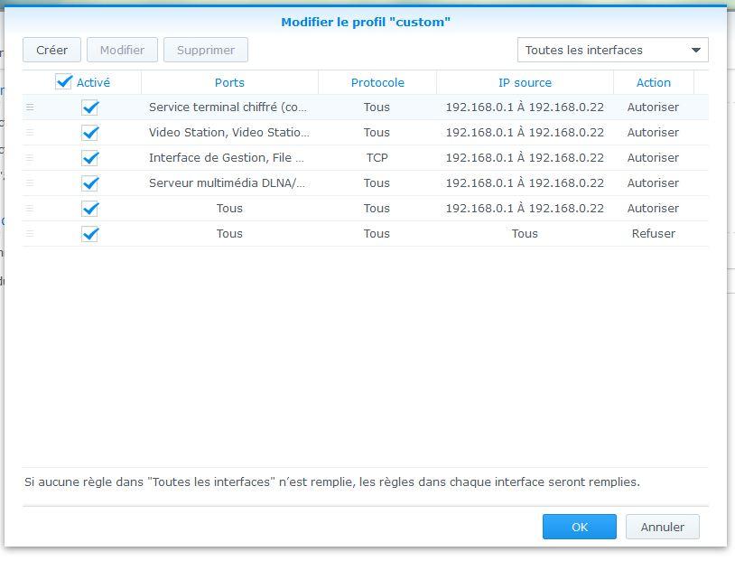
Task: Toggle the Activé header select-all checkbox
Action: coord(64,82)
